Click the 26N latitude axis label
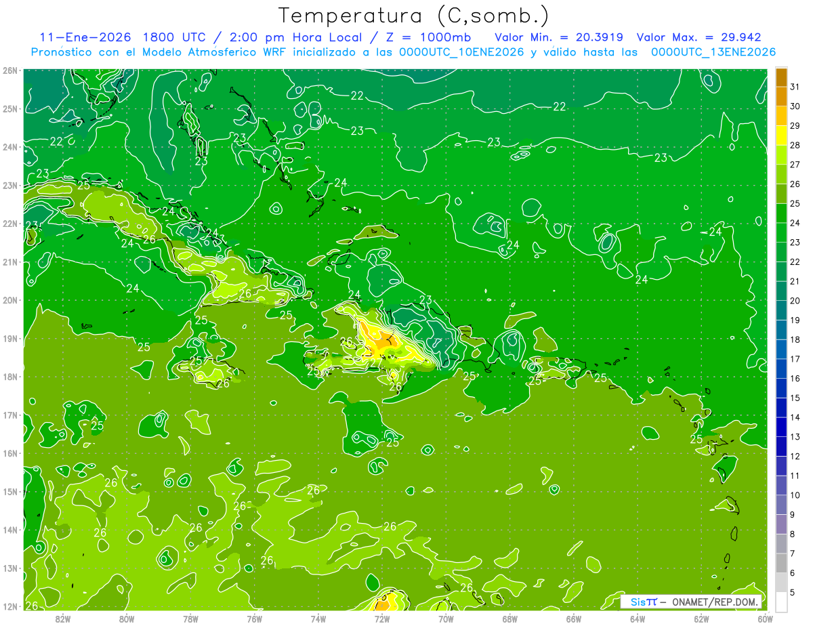813x628 pixels. (10, 70)
